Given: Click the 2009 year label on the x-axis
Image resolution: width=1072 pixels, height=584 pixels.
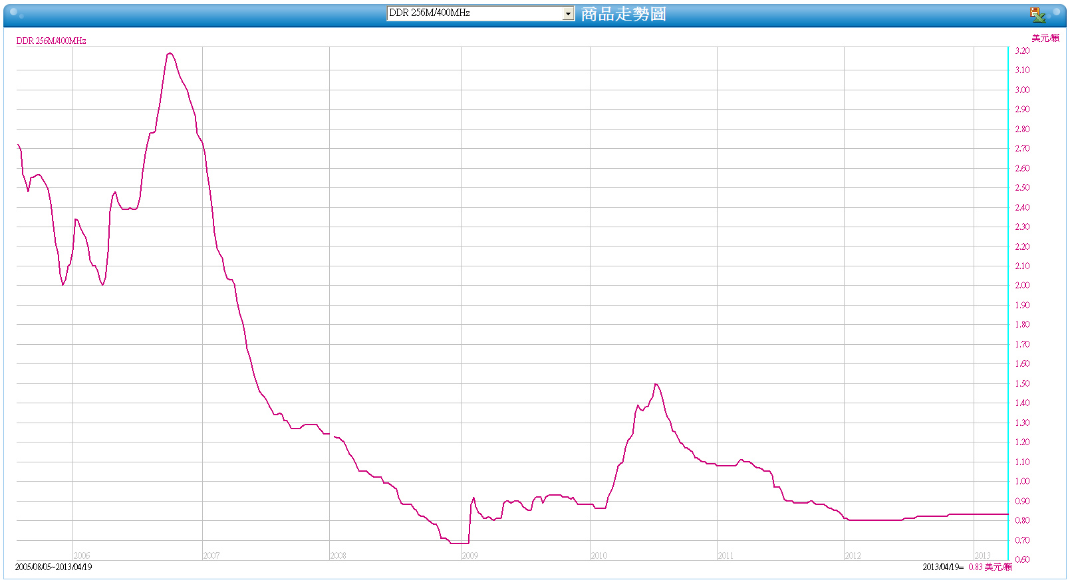Looking at the screenshot, I should 470,555.
